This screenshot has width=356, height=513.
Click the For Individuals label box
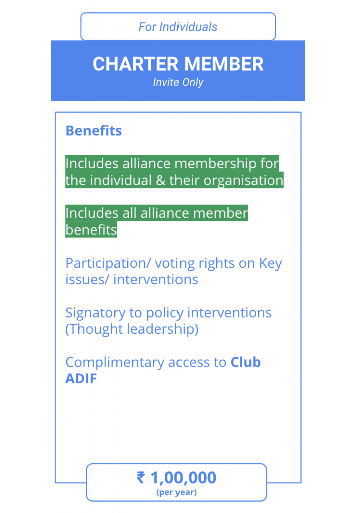coord(178,27)
